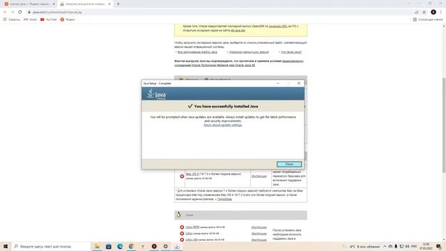Screen dimensions: 446x251
Task: Click the red download icon beside Mac OS X
Action: (182, 176)
